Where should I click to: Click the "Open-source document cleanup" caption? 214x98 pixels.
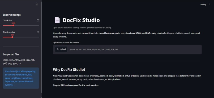point(82,28)
